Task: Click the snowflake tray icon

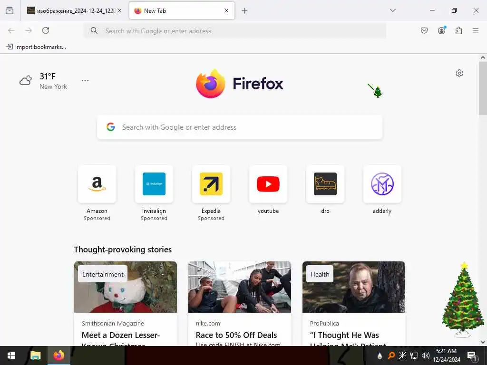Action: pos(402,355)
